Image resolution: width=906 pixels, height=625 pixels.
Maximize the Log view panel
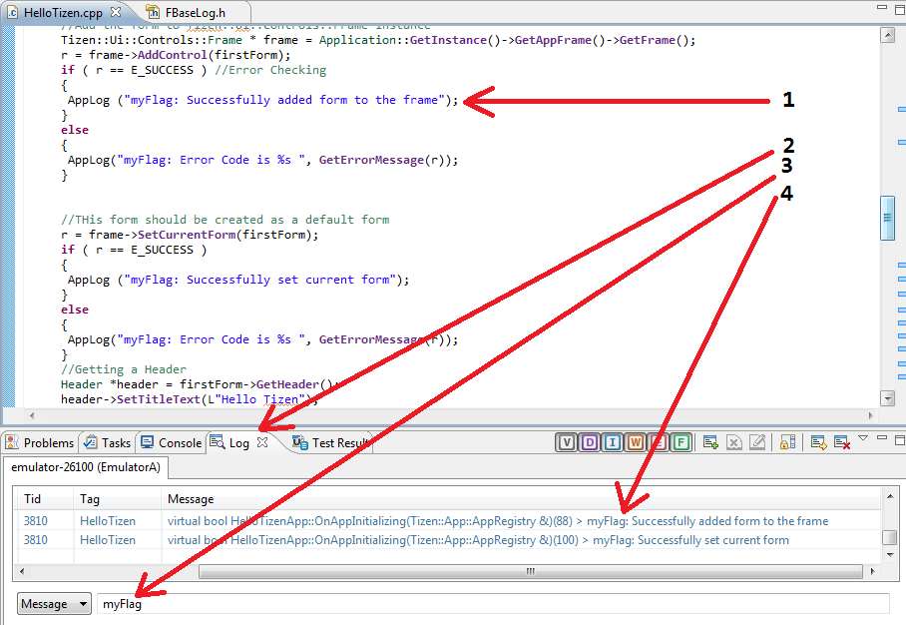click(x=900, y=440)
